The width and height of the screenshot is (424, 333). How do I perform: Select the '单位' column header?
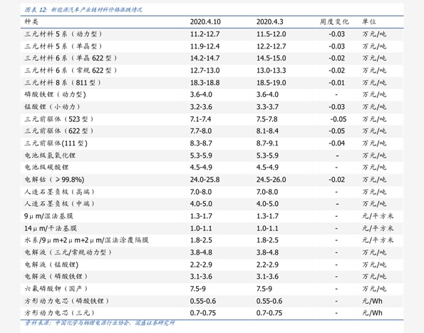369,21
